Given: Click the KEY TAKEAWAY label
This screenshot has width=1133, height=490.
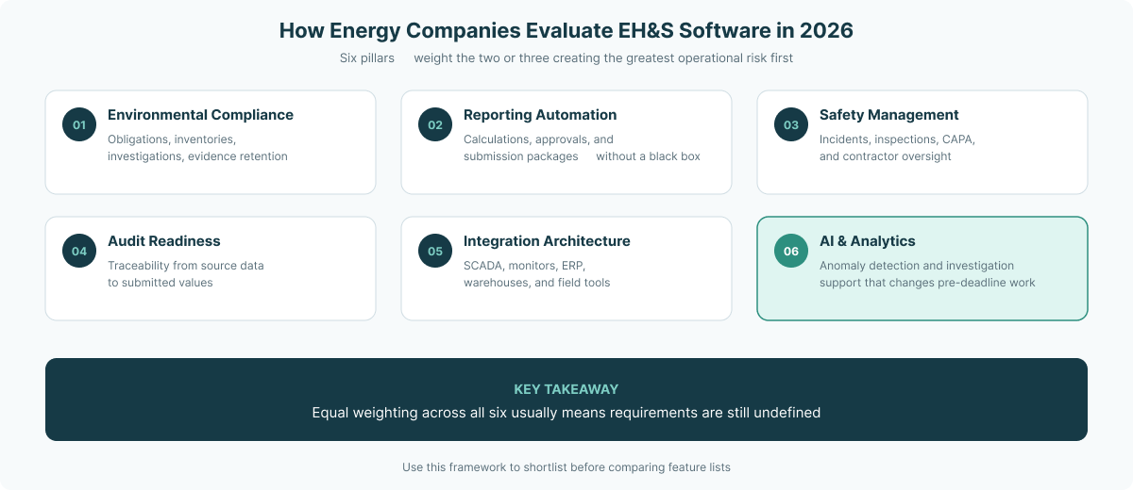Looking at the screenshot, I should tap(566, 389).
